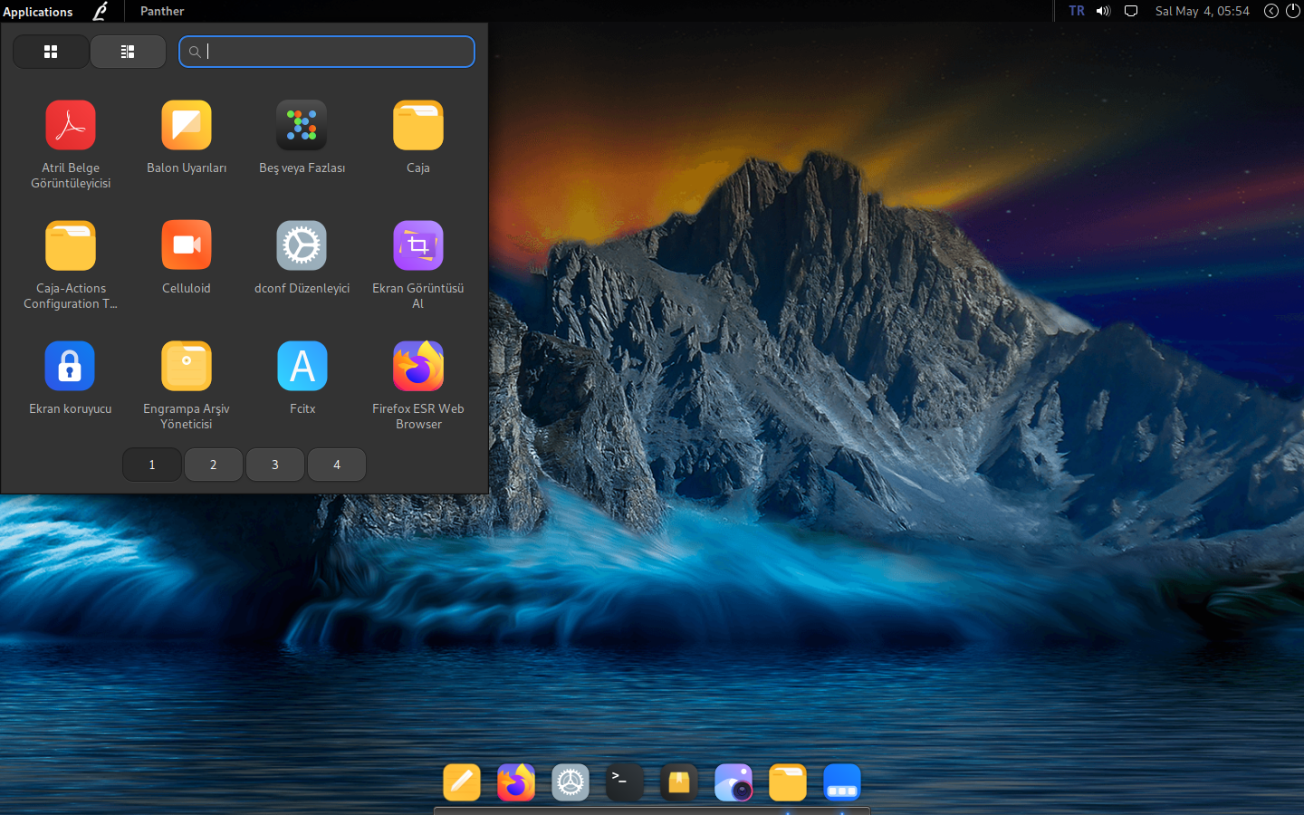Image resolution: width=1304 pixels, height=815 pixels.
Task: Go to launcher page 4
Action: click(337, 465)
